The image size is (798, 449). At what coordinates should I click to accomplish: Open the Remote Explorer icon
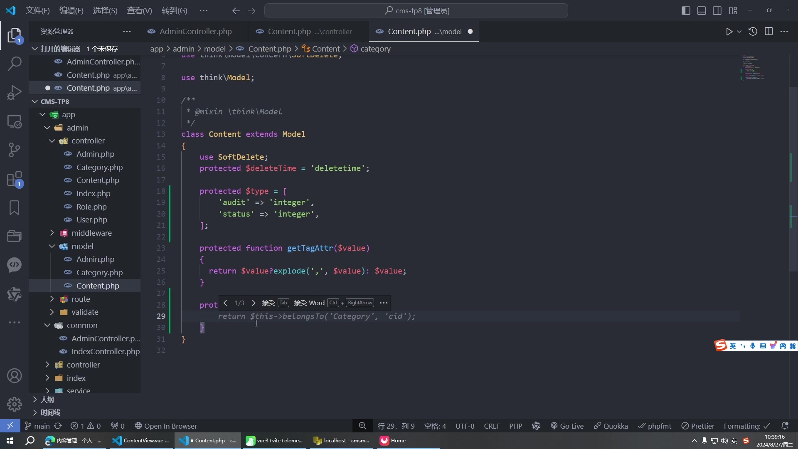tap(15, 121)
